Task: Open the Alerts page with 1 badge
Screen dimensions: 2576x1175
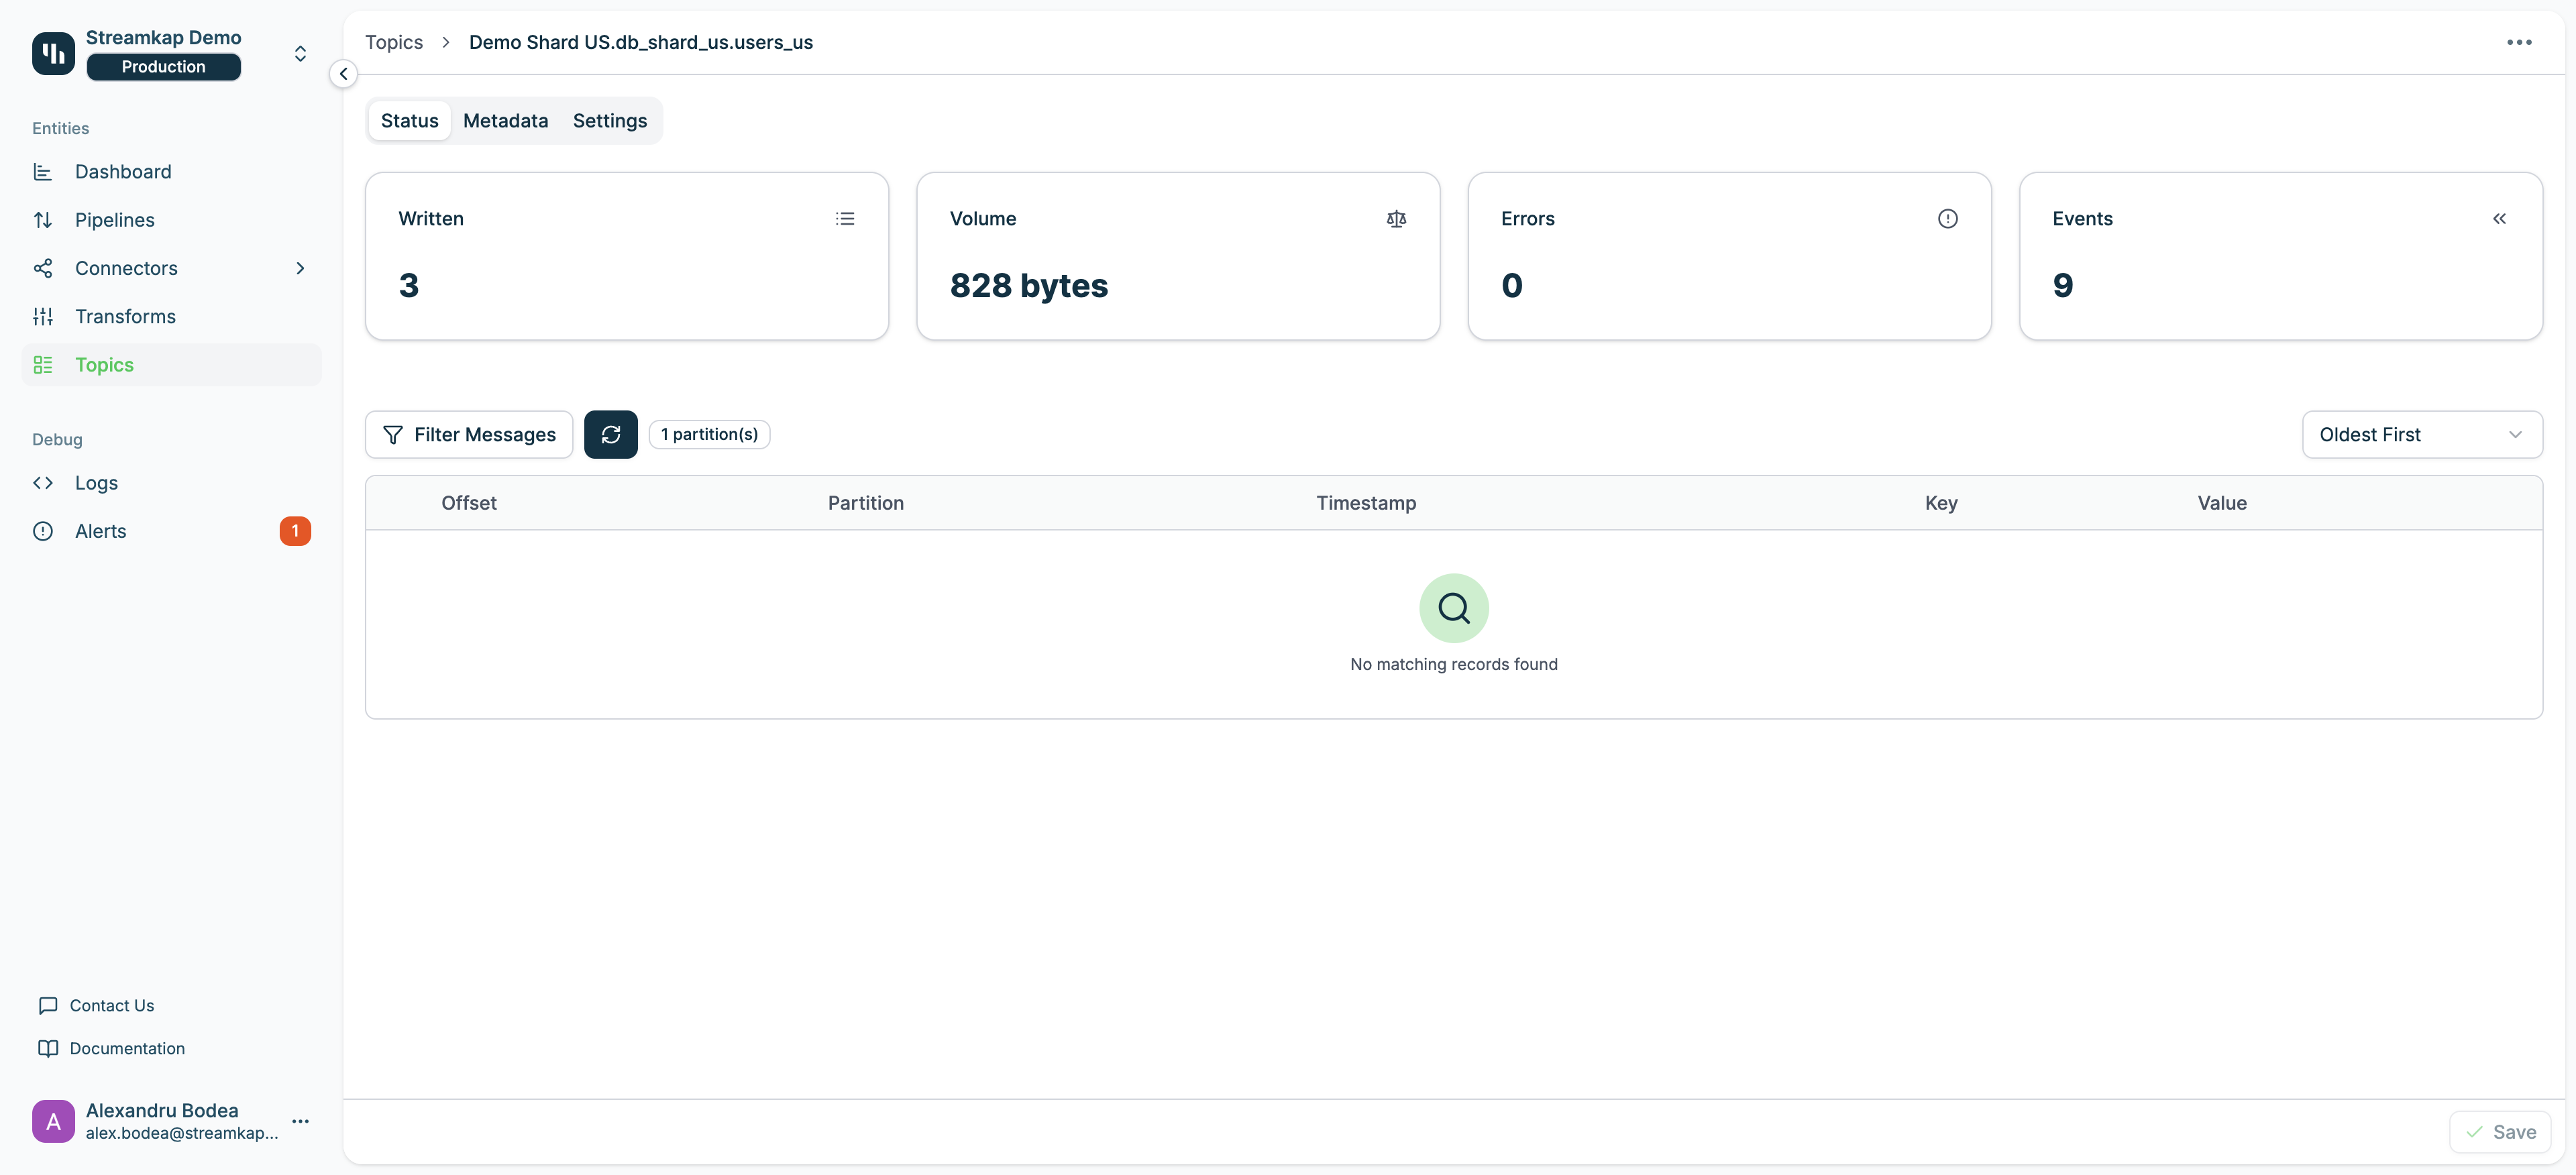Action: coord(100,531)
